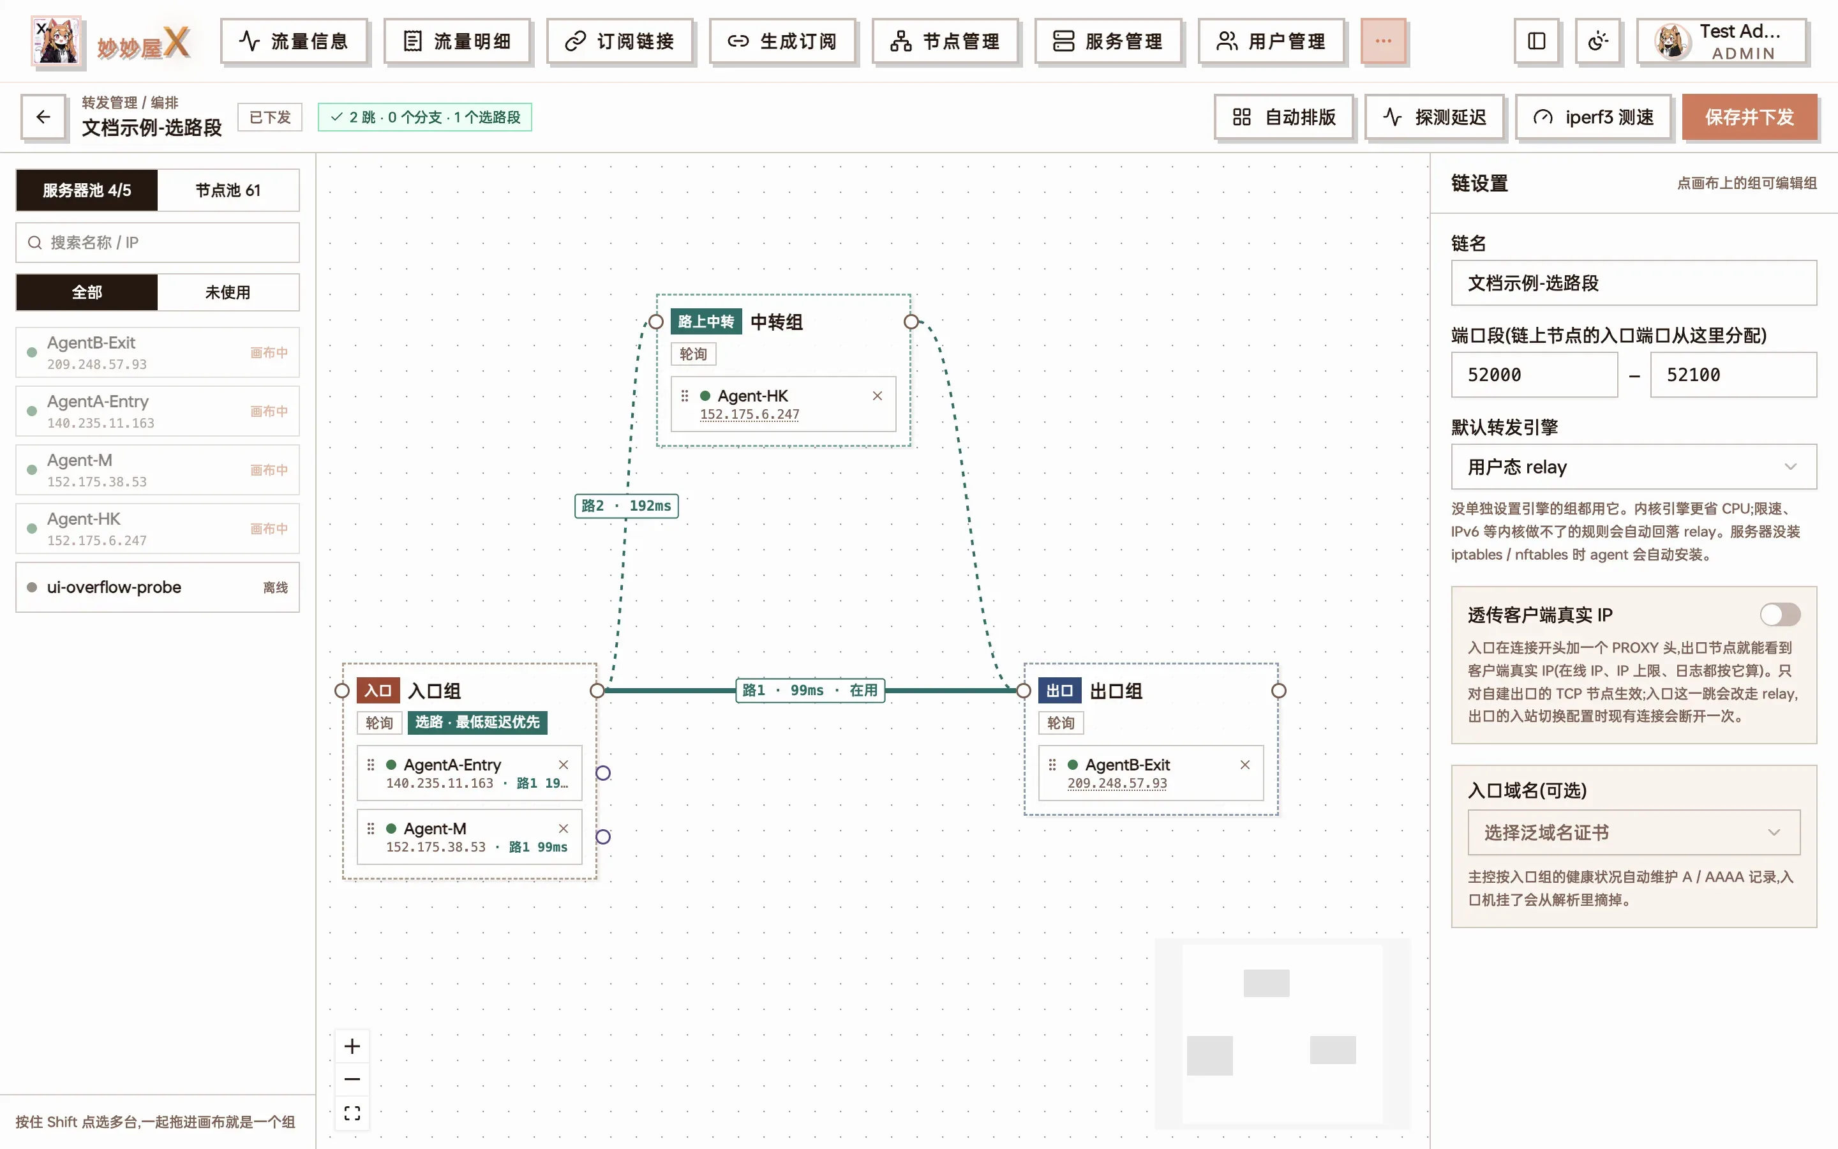Click the 妙妙屋X logo

[111, 41]
